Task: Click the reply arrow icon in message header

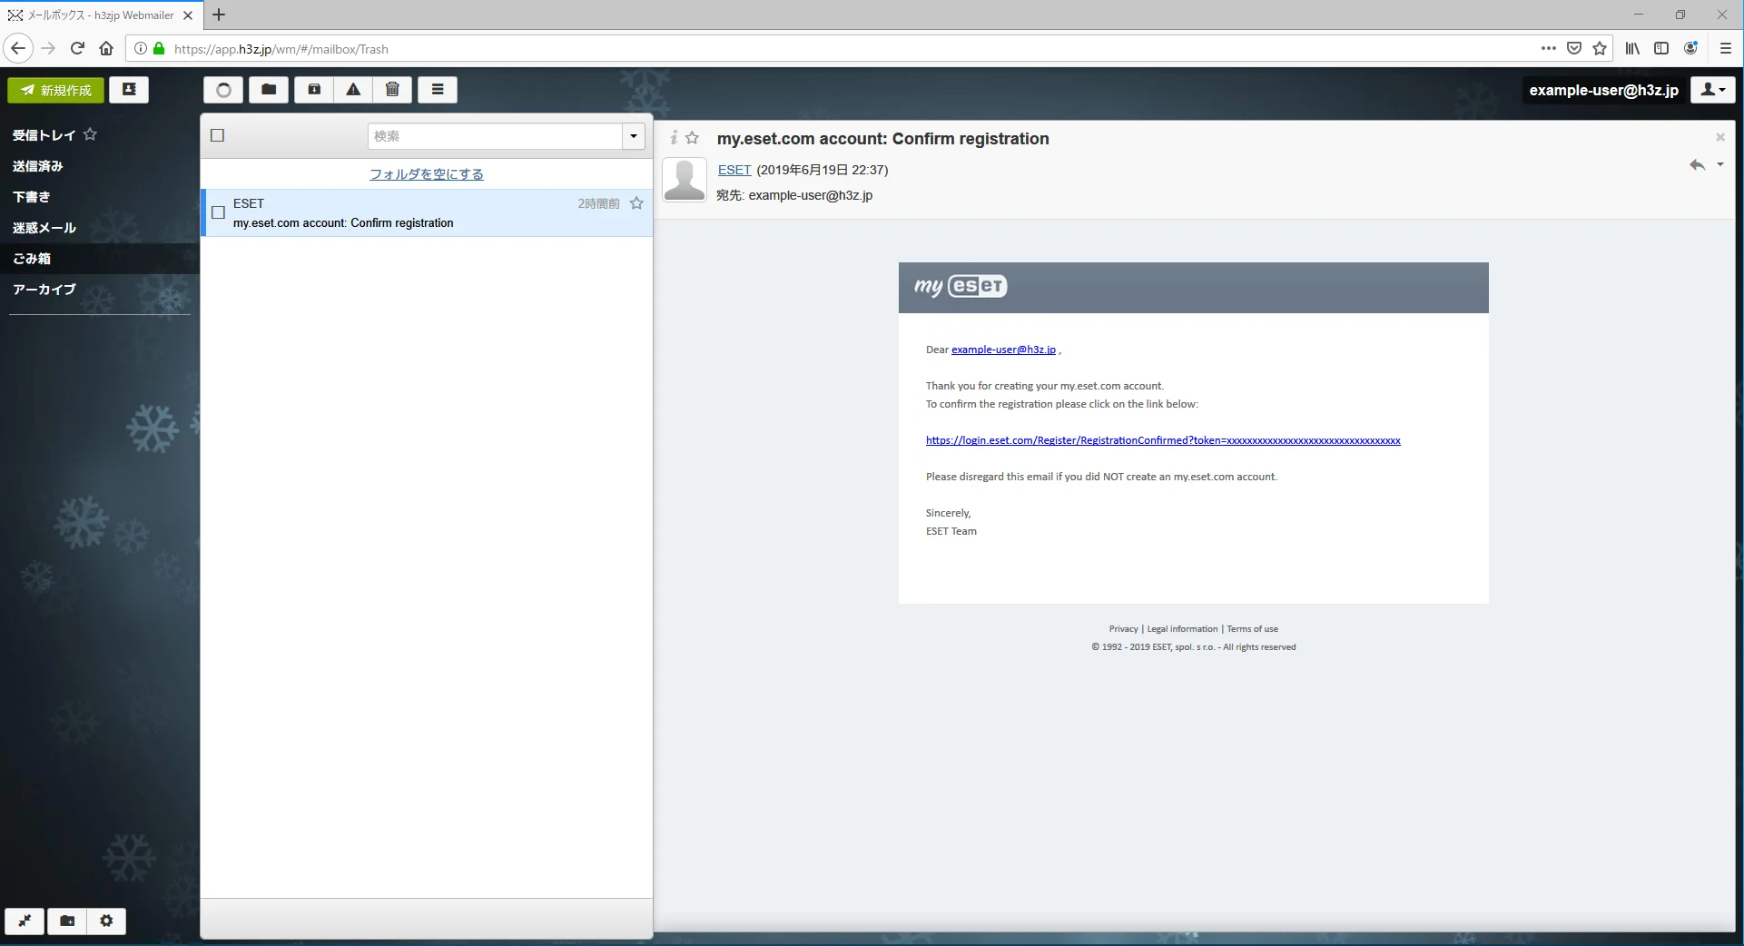Action: (1696, 165)
